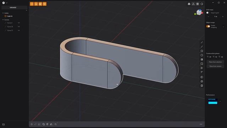227x128 pixels.
Task: Select the Line tool in right toolbar
Action: pos(202,42)
